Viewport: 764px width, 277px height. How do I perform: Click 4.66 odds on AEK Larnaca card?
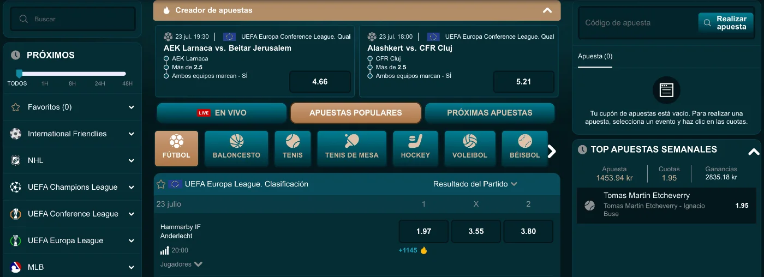pos(320,82)
